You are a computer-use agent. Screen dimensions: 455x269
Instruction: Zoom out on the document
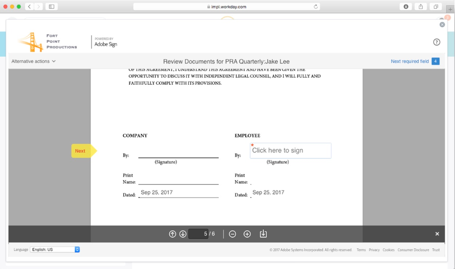click(232, 234)
